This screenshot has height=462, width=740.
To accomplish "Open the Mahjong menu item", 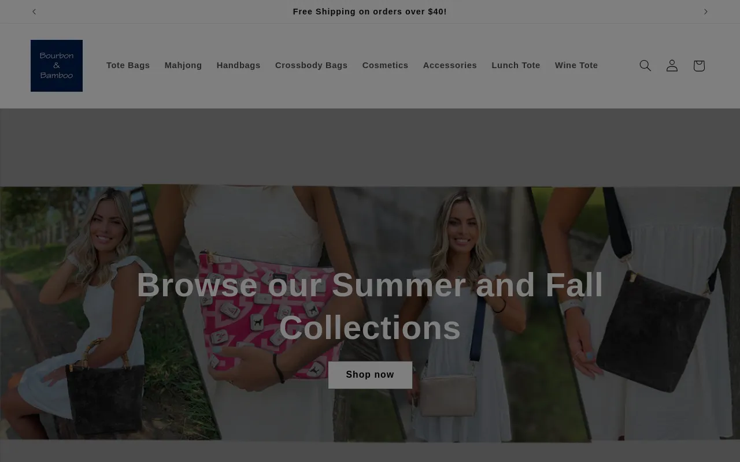I will click(183, 65).
